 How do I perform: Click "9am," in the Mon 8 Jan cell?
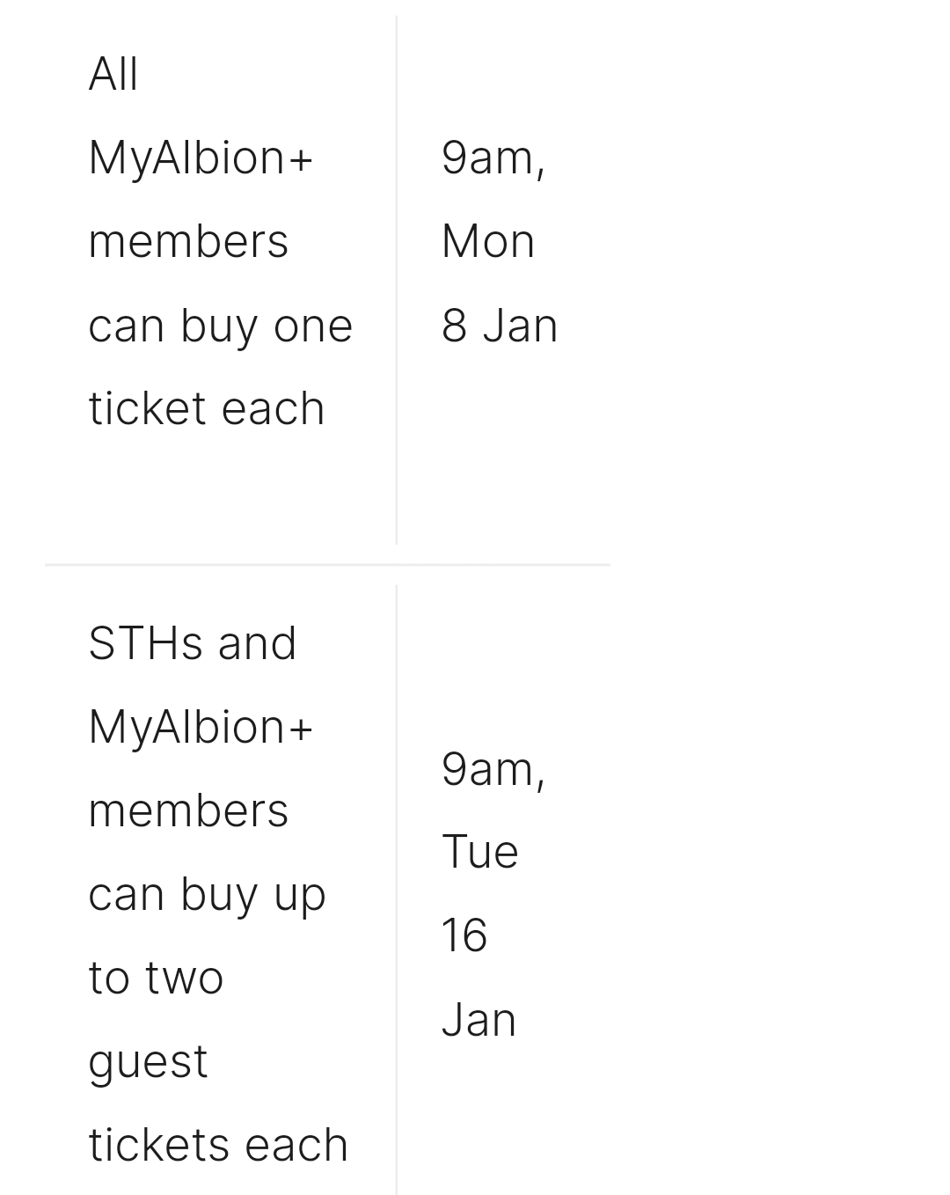493,158
